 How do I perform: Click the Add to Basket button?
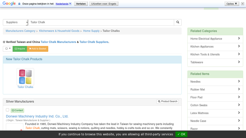coord(38,49)
